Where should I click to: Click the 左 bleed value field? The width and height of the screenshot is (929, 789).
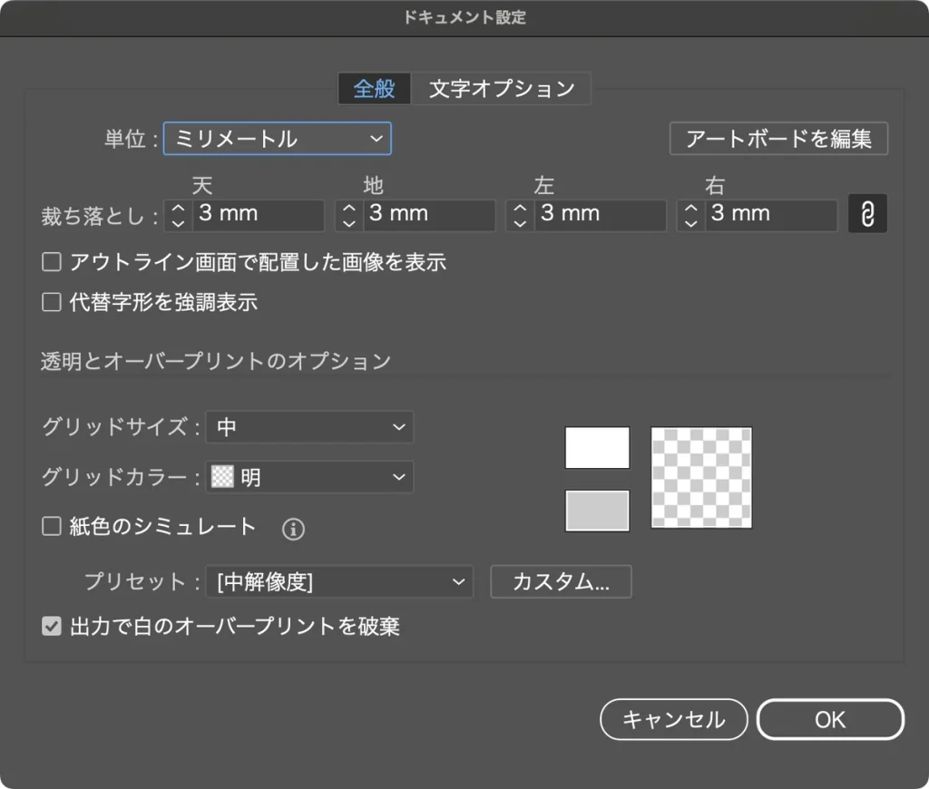[601, 214]
